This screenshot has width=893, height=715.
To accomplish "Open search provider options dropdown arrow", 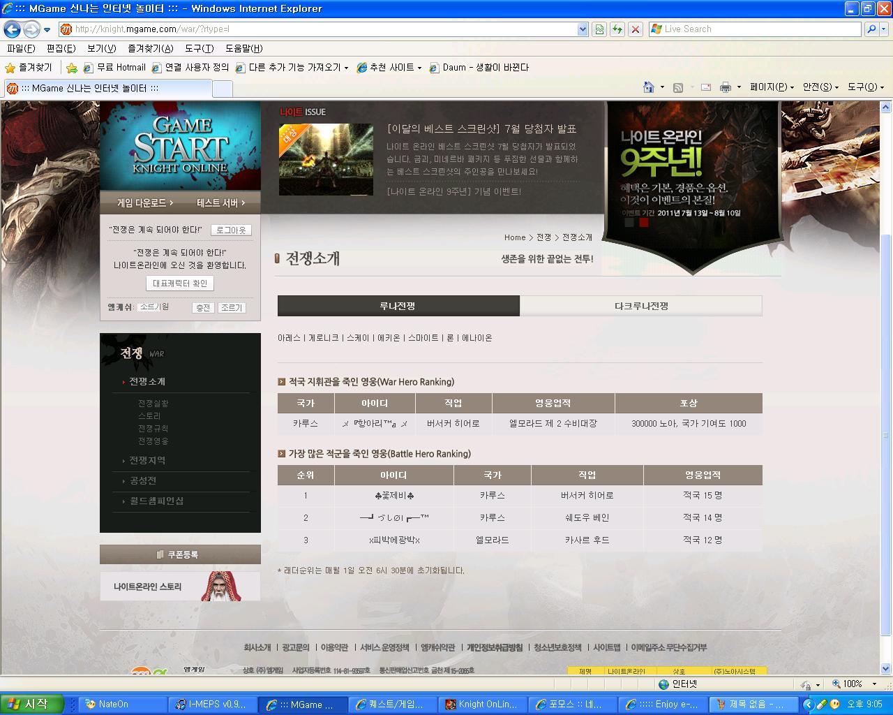I will tap(884, 29).
